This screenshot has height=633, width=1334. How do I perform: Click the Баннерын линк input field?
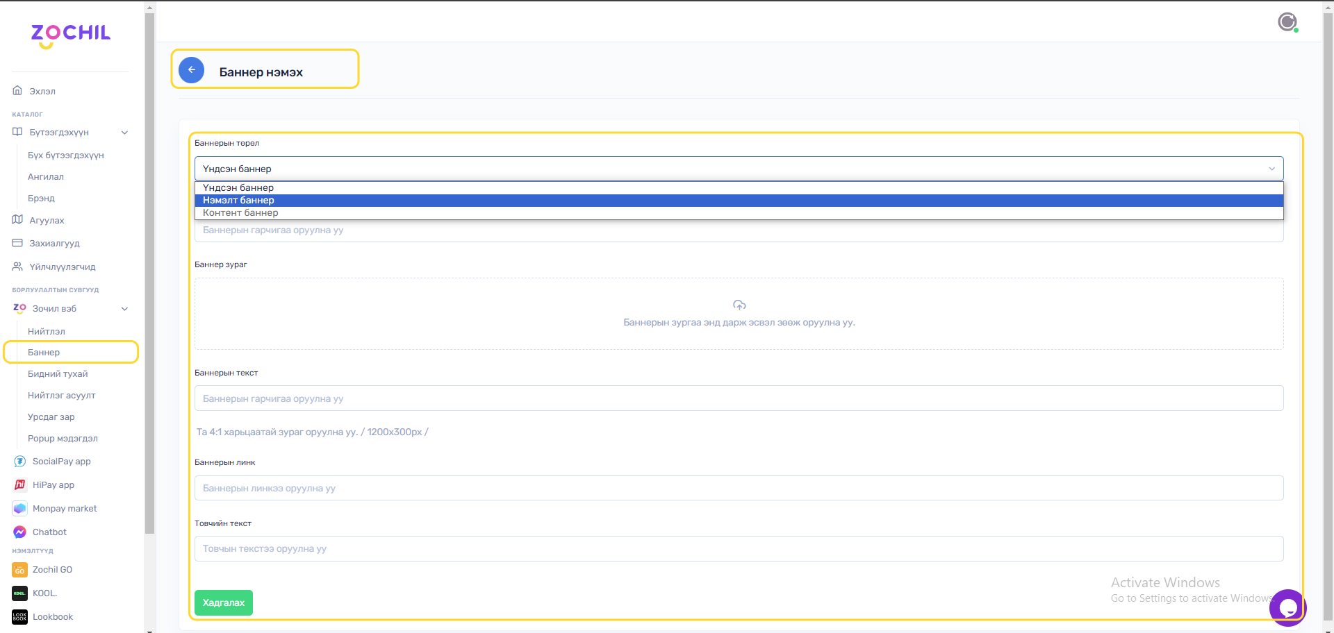tap(739, 488)
